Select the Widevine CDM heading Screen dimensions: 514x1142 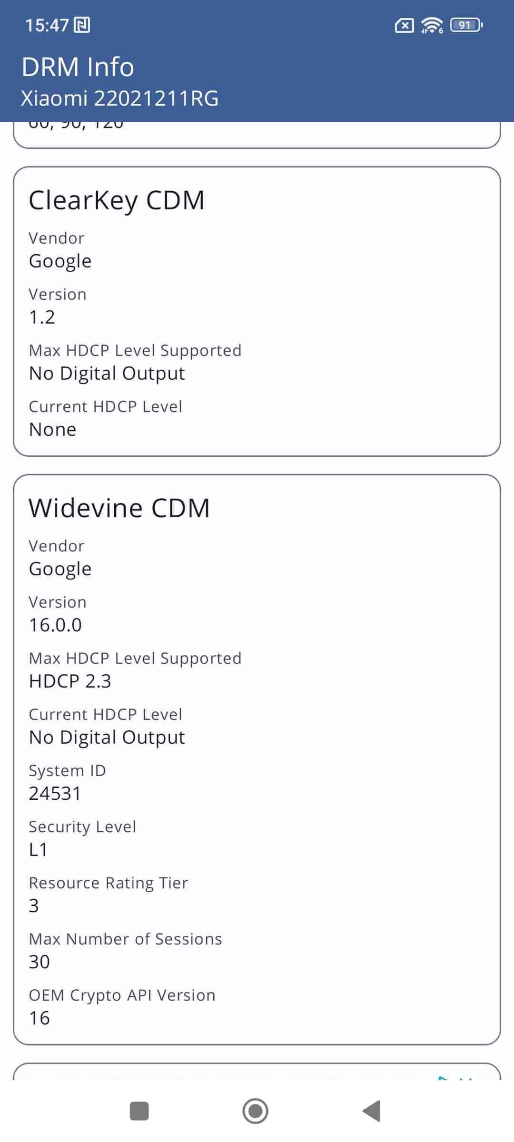119,508
